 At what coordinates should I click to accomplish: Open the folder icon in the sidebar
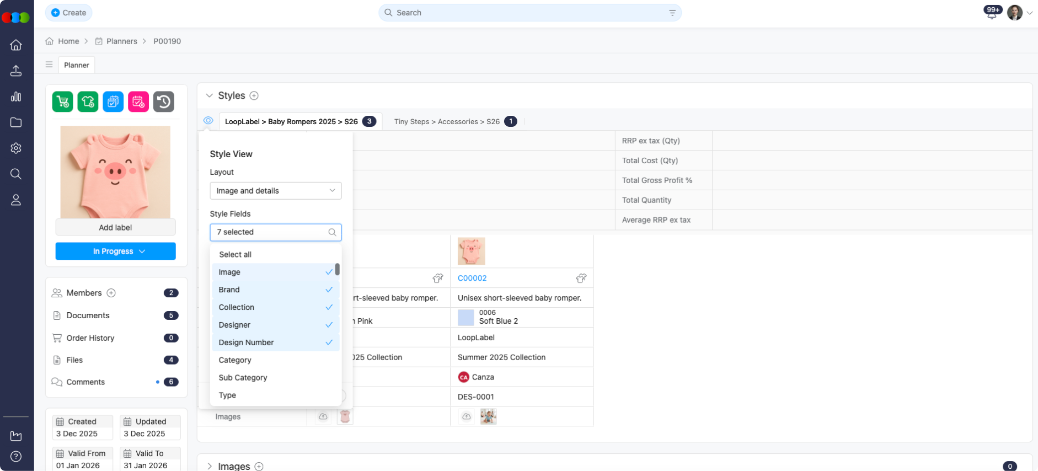(x=16, y=122)
